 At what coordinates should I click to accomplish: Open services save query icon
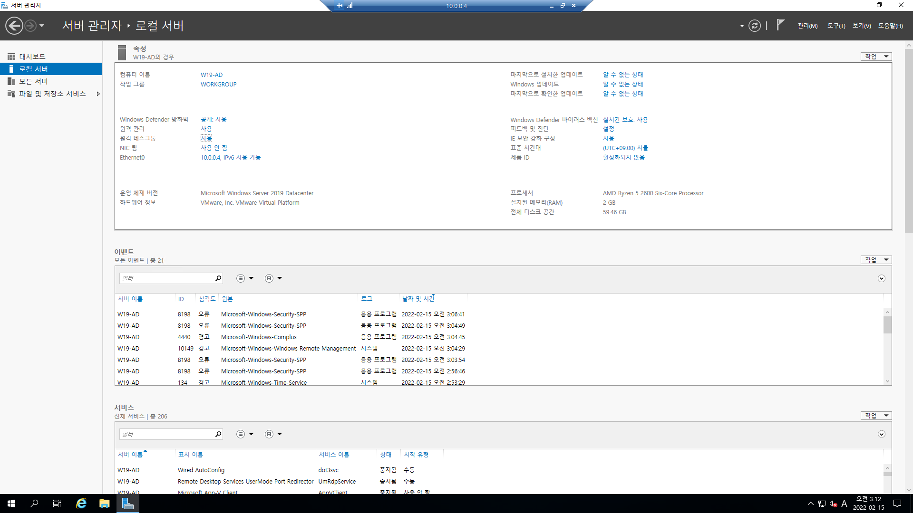[x=269, y=434]
